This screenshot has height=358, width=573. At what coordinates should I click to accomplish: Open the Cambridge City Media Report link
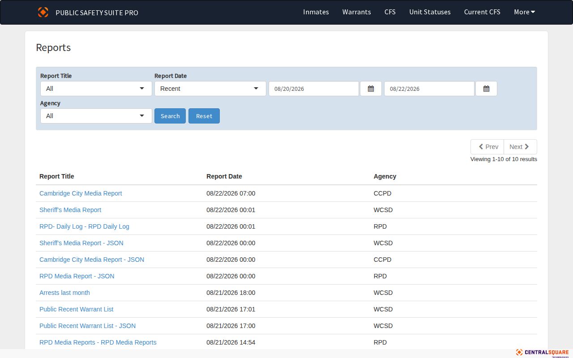pyautogui.click(x=81, y=193)
